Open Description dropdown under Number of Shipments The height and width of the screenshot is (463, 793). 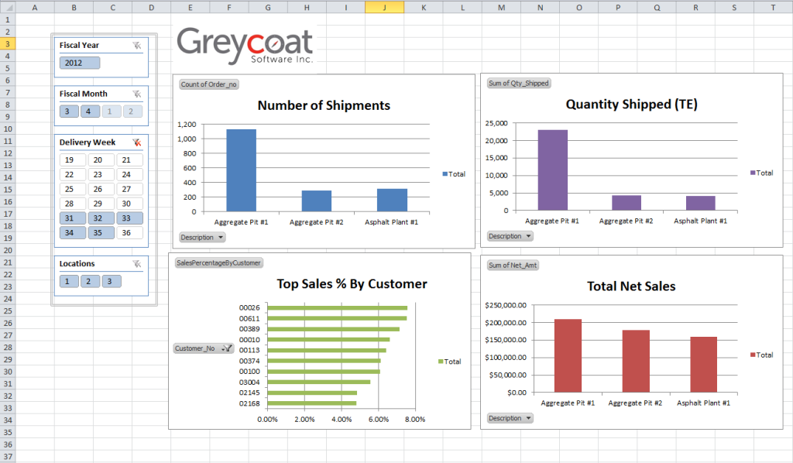pos(202,237)
